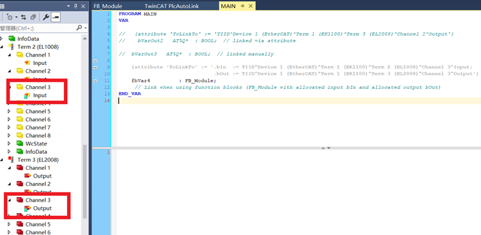Click red Channel 3 folder icon under Term 3
This screenshot has height=235, width=481.
pos(19,200)
